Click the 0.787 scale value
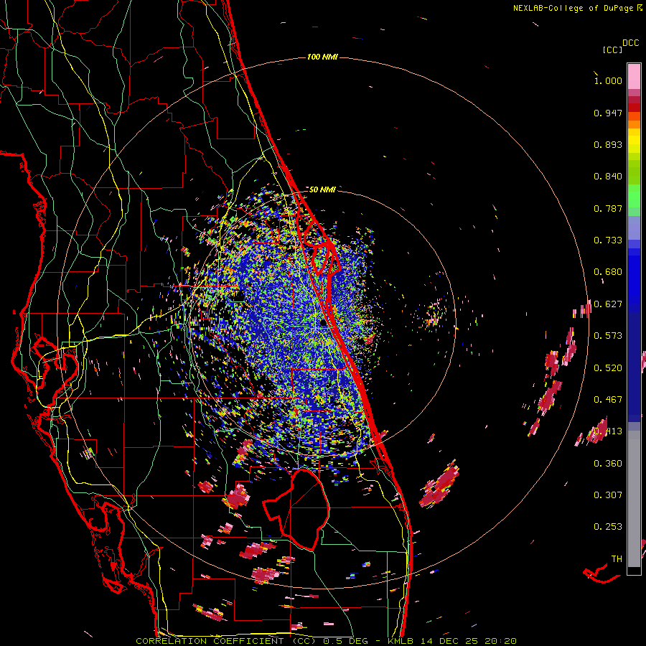The height and width of the screenshot is (646, 646). click(x=608, y=208)
